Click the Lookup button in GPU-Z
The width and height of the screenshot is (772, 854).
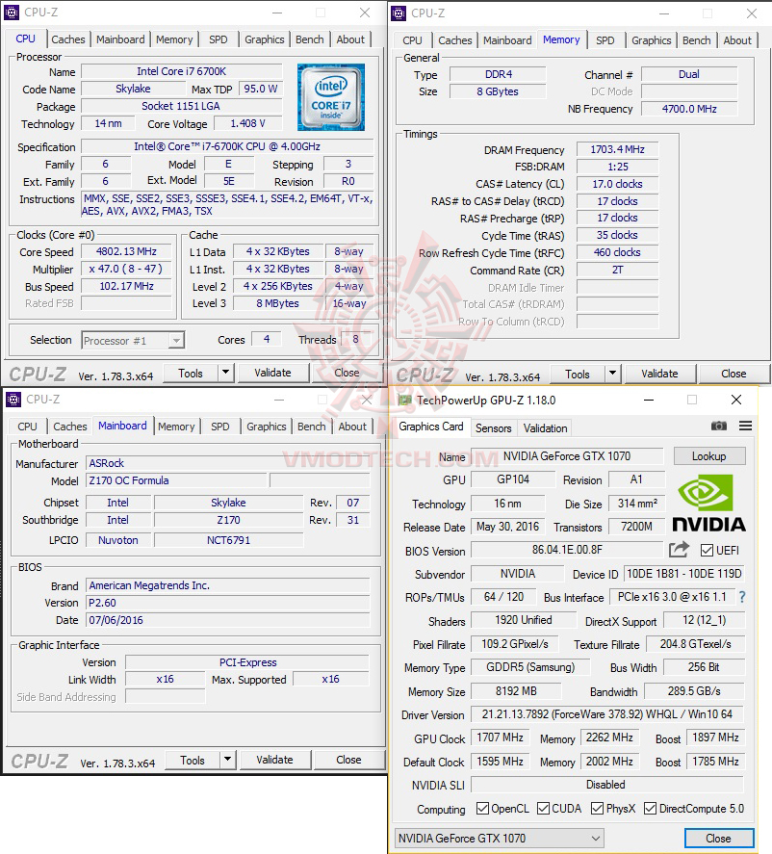click(x=708, y=456)
